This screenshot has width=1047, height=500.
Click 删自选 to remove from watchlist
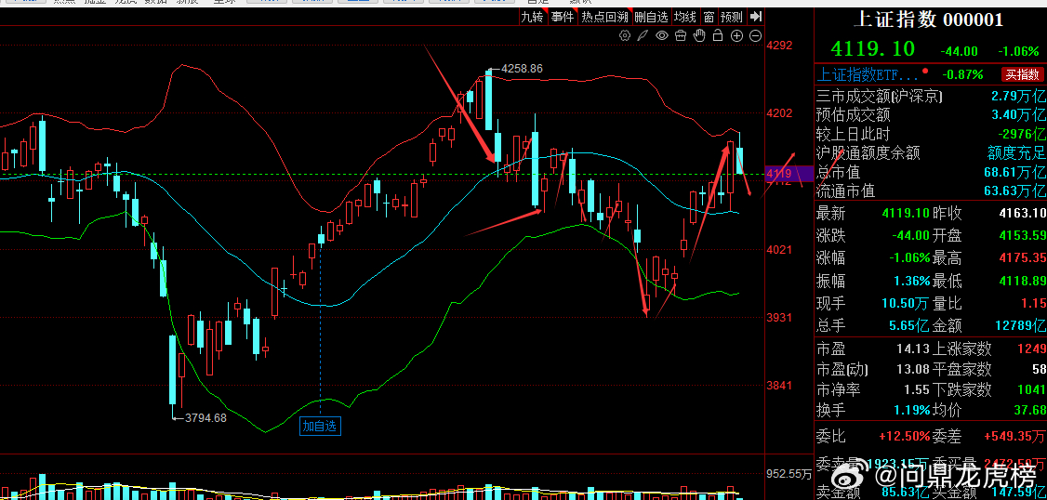[651, 18]
